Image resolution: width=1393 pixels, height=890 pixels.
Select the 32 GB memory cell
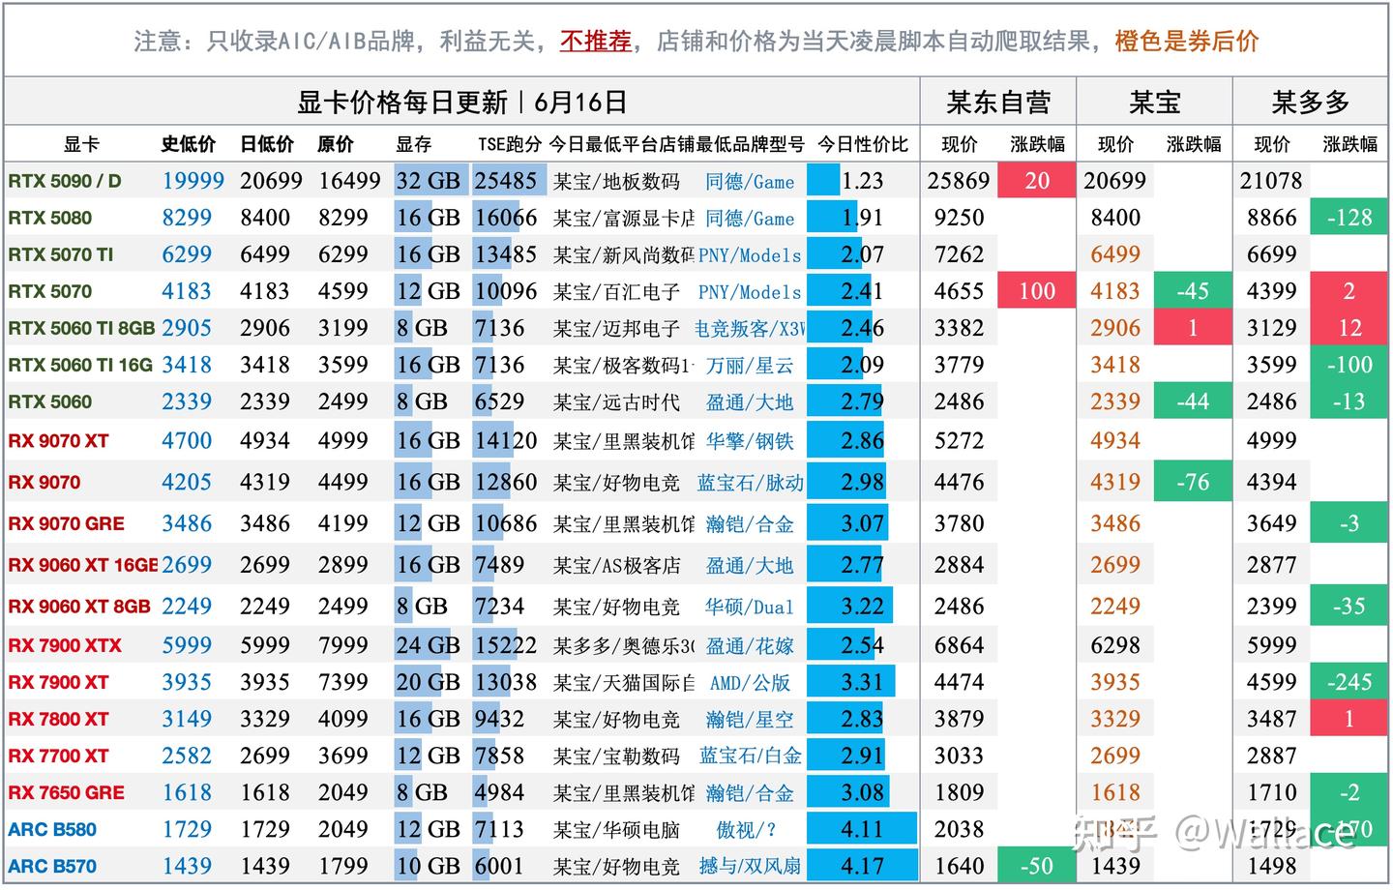(430, 181)
